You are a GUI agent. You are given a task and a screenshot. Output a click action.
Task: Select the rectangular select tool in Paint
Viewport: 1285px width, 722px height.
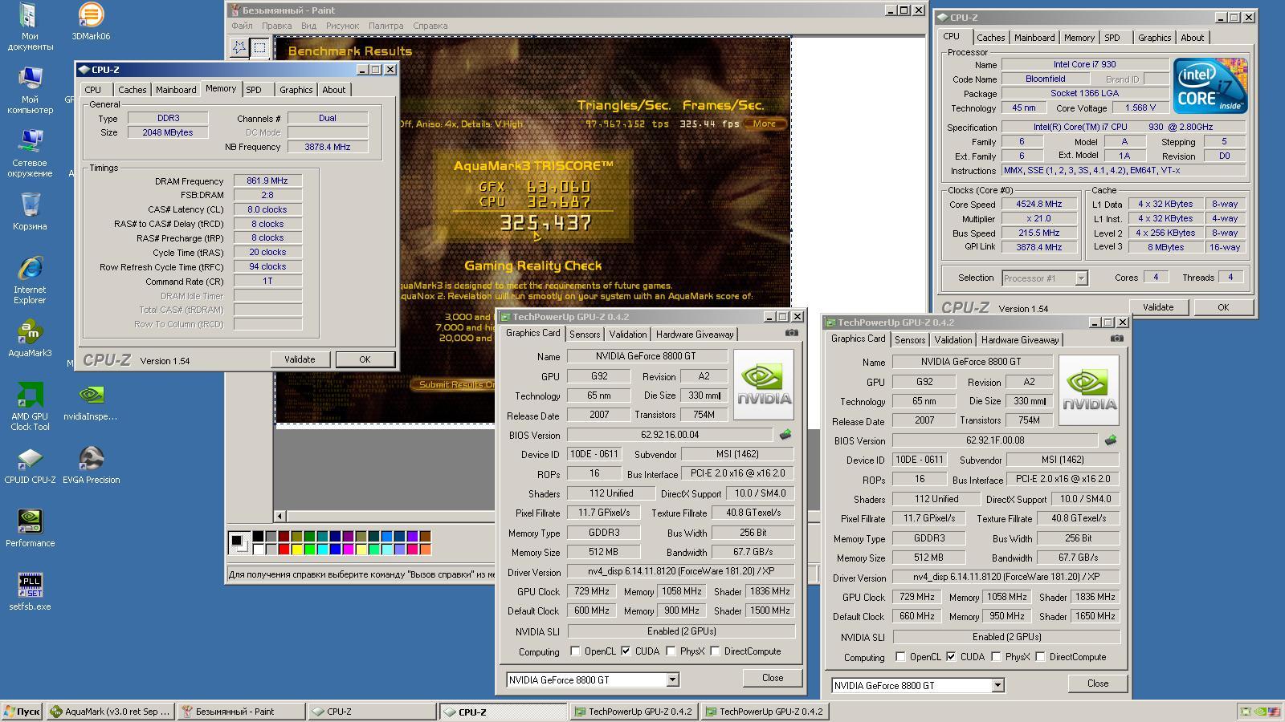(x=259, y=47)
